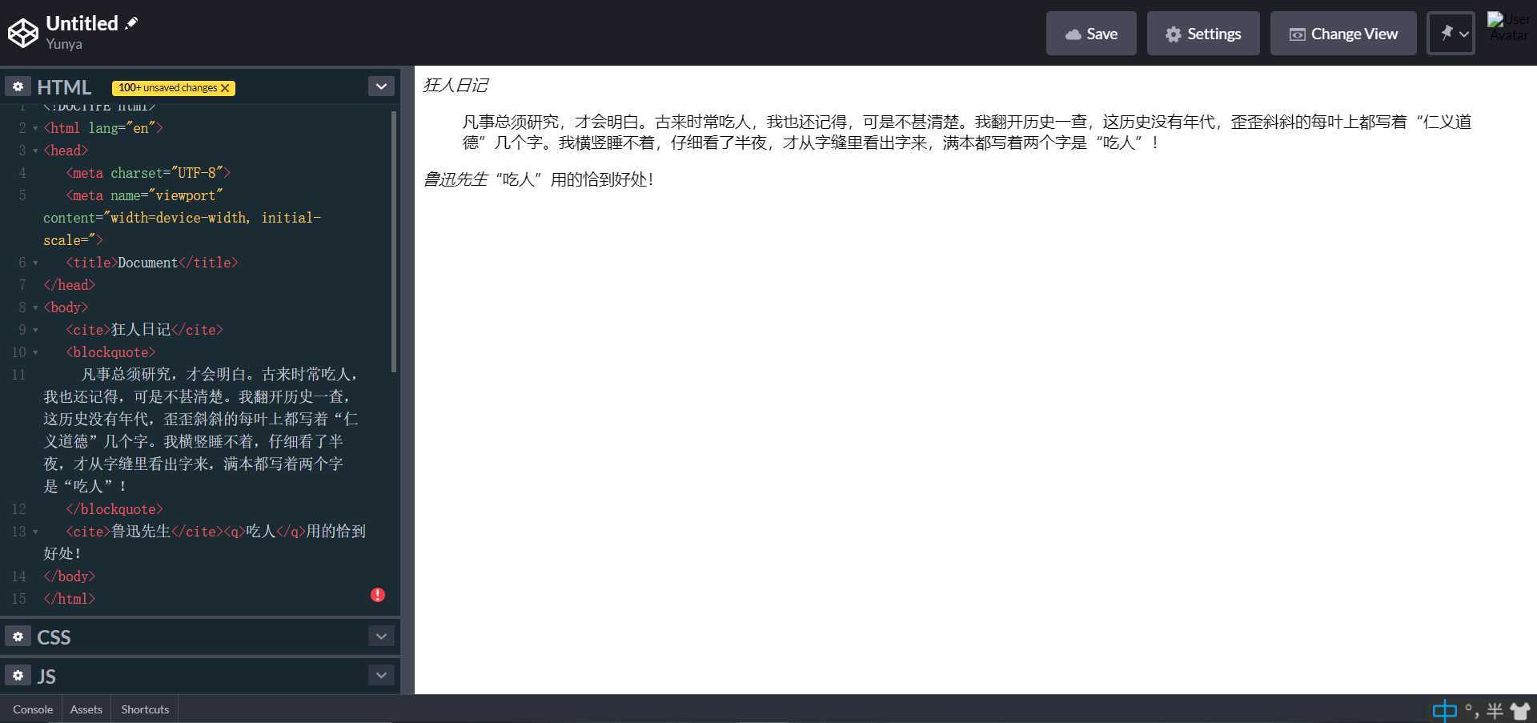Click the HTML panel title
The height and width of the screenshot is (723, 1537).
(64, 87)
